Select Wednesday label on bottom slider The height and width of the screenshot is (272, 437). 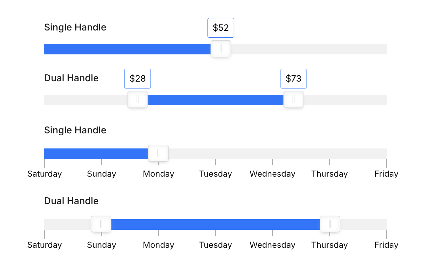pos(272,245)
